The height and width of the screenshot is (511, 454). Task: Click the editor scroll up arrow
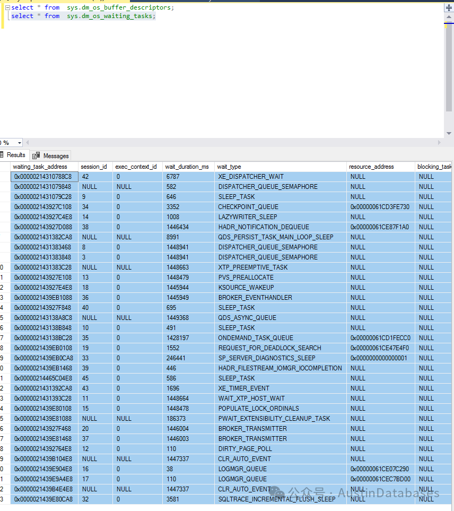coord(449,16)
